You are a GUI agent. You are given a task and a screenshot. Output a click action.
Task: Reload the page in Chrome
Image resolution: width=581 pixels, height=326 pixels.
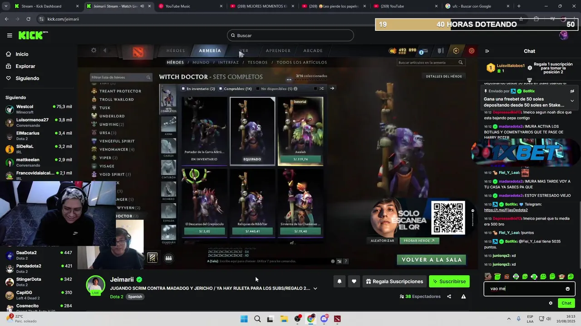pyautogui.click(x=28, y=19)
